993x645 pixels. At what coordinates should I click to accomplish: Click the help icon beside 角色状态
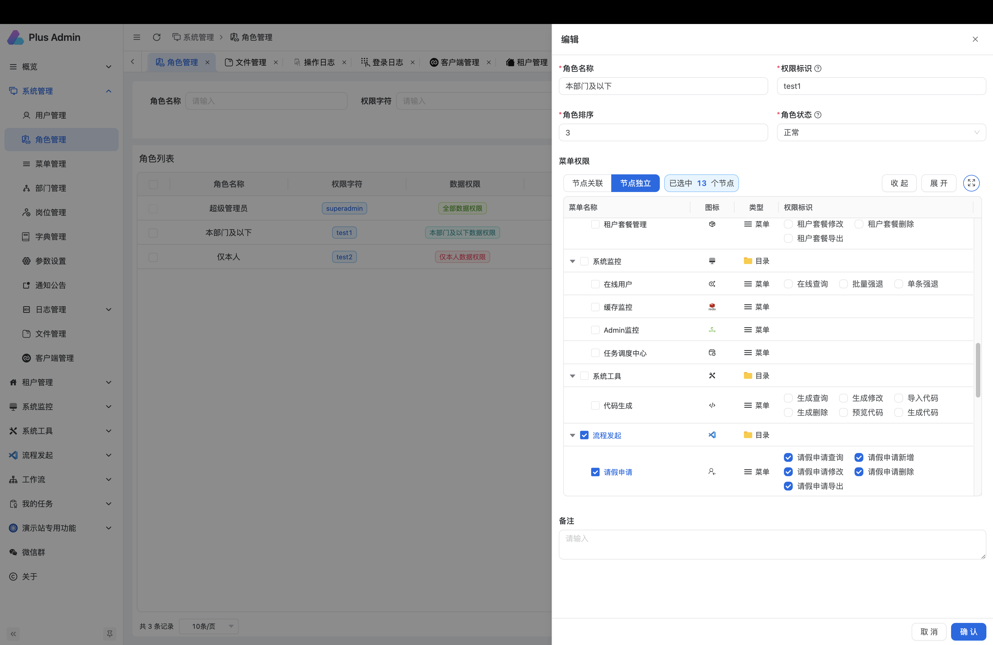[x=818, y=115]
